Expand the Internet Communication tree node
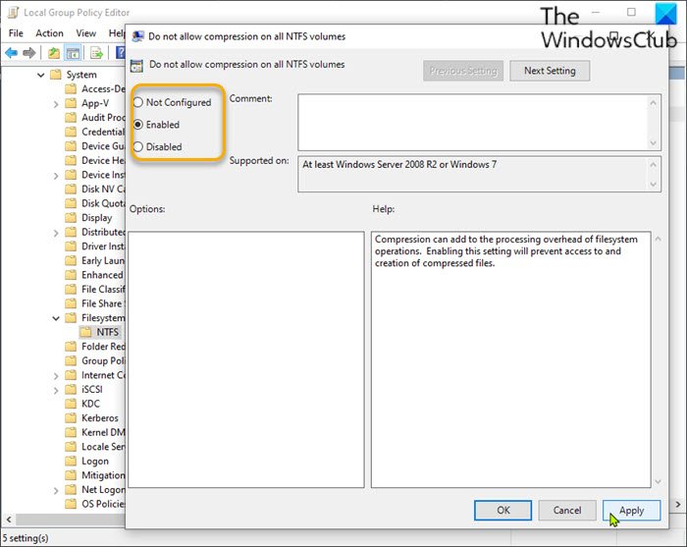The height and width of the screenshot is (547, 687). click(56, 376)
